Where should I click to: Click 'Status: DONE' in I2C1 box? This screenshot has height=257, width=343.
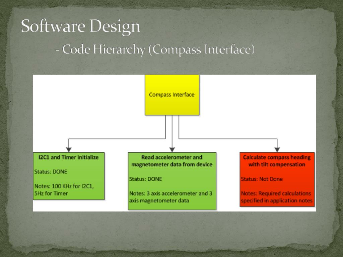click(51, 172)
